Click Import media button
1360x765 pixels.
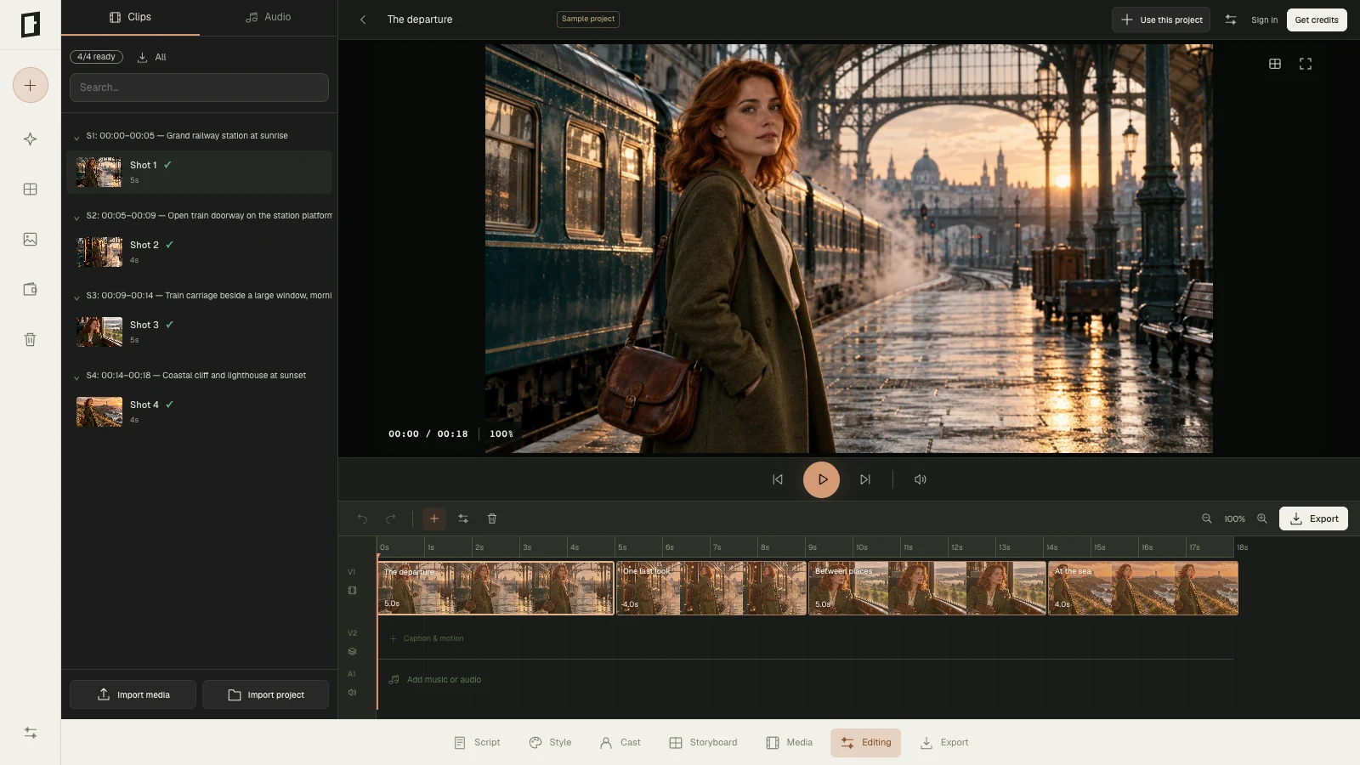coord(133,694)
